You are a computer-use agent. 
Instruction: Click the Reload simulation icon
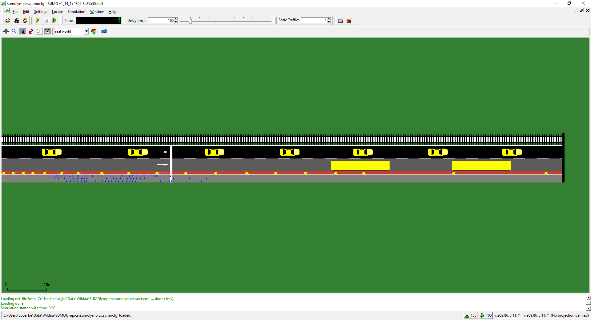(x=25, y=21)
